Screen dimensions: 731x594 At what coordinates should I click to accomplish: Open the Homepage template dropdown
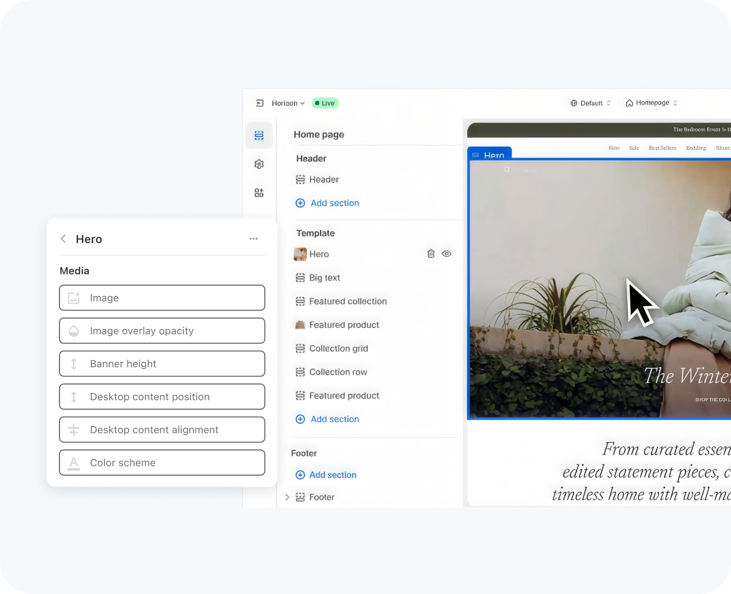click(x=652, y=103)
